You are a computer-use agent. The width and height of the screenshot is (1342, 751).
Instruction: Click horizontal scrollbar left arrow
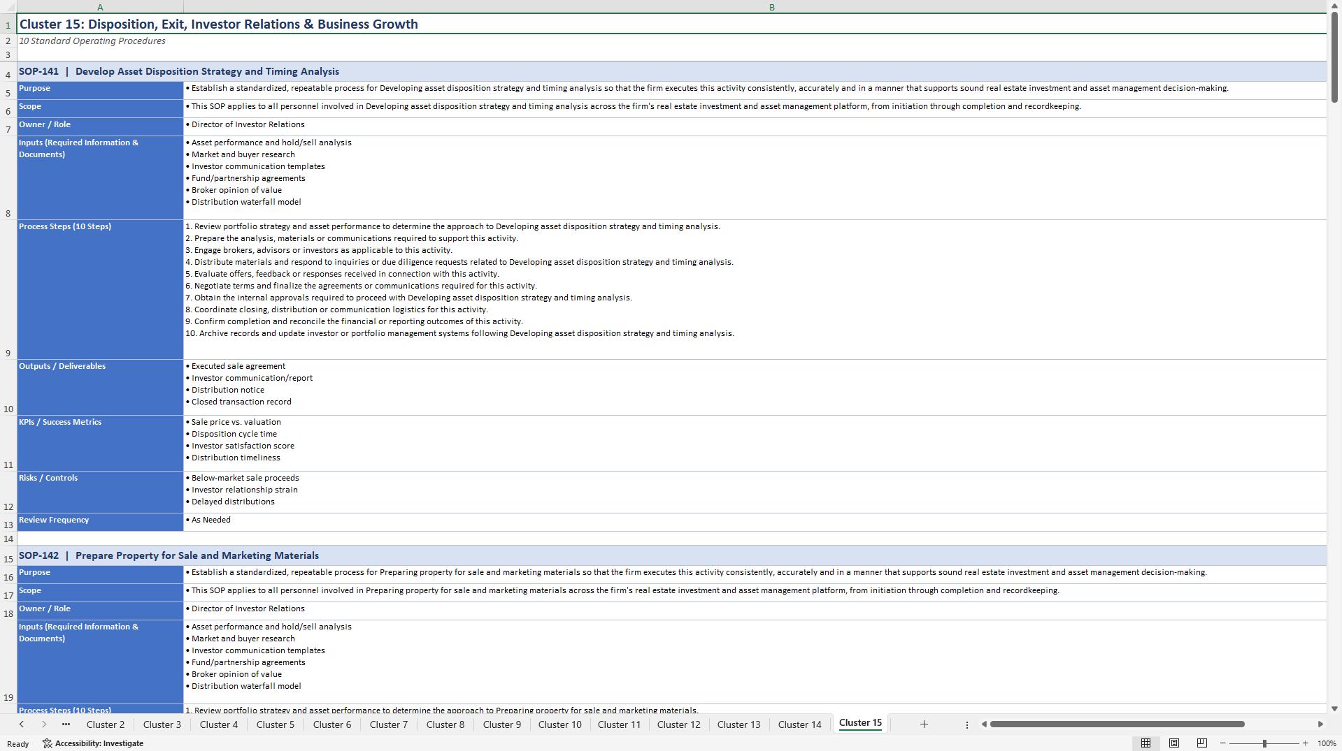(984, 724)
